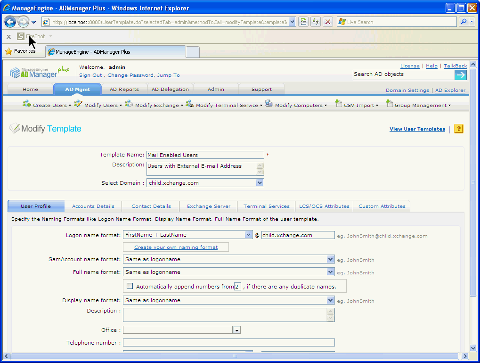Viewport: 480px width, 363px height.
Task: Open the AD Explorer link
Action: click(x=450, y=91)
